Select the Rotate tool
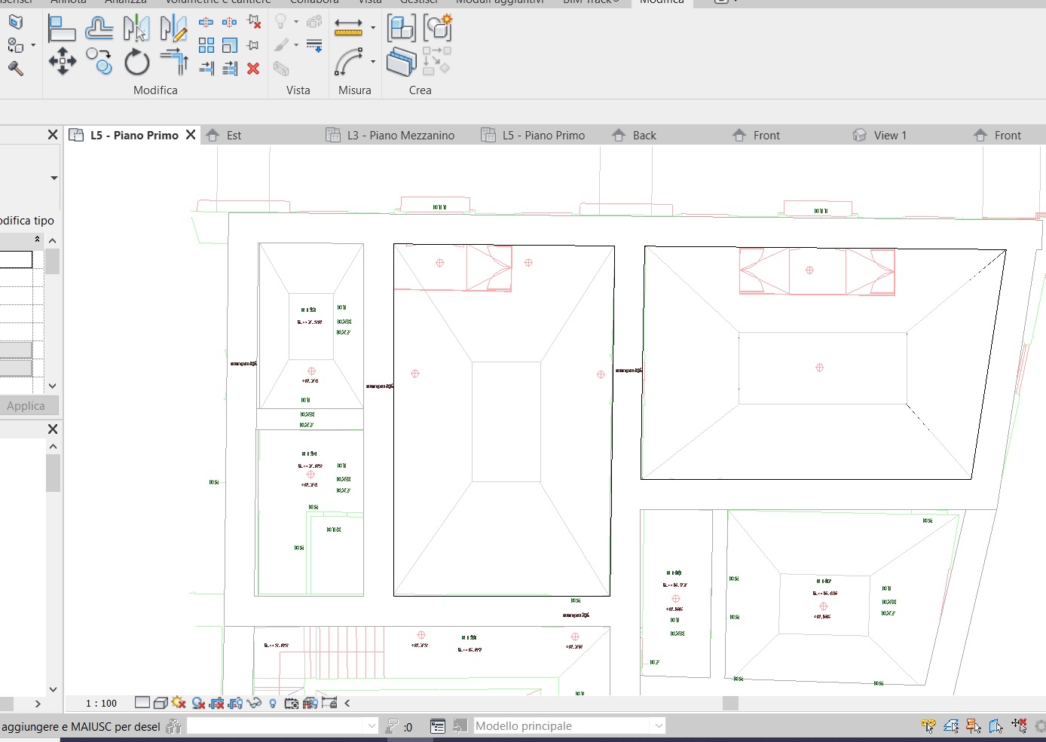Viewport: 1046px width, 742px height. (136, 62)
